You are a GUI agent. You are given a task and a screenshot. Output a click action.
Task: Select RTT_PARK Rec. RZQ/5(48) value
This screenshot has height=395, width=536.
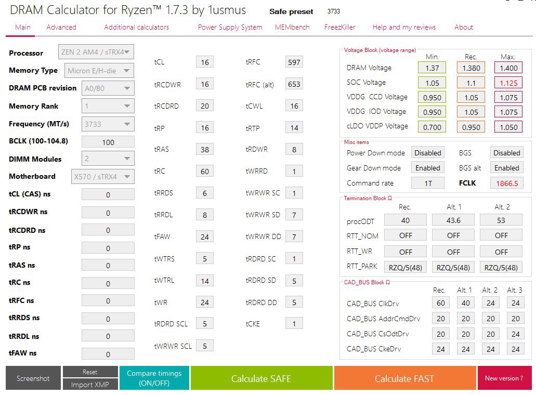[x=406, y=267]
